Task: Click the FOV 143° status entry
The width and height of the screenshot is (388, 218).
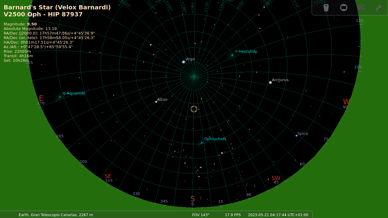Action: tap(201, 215)
